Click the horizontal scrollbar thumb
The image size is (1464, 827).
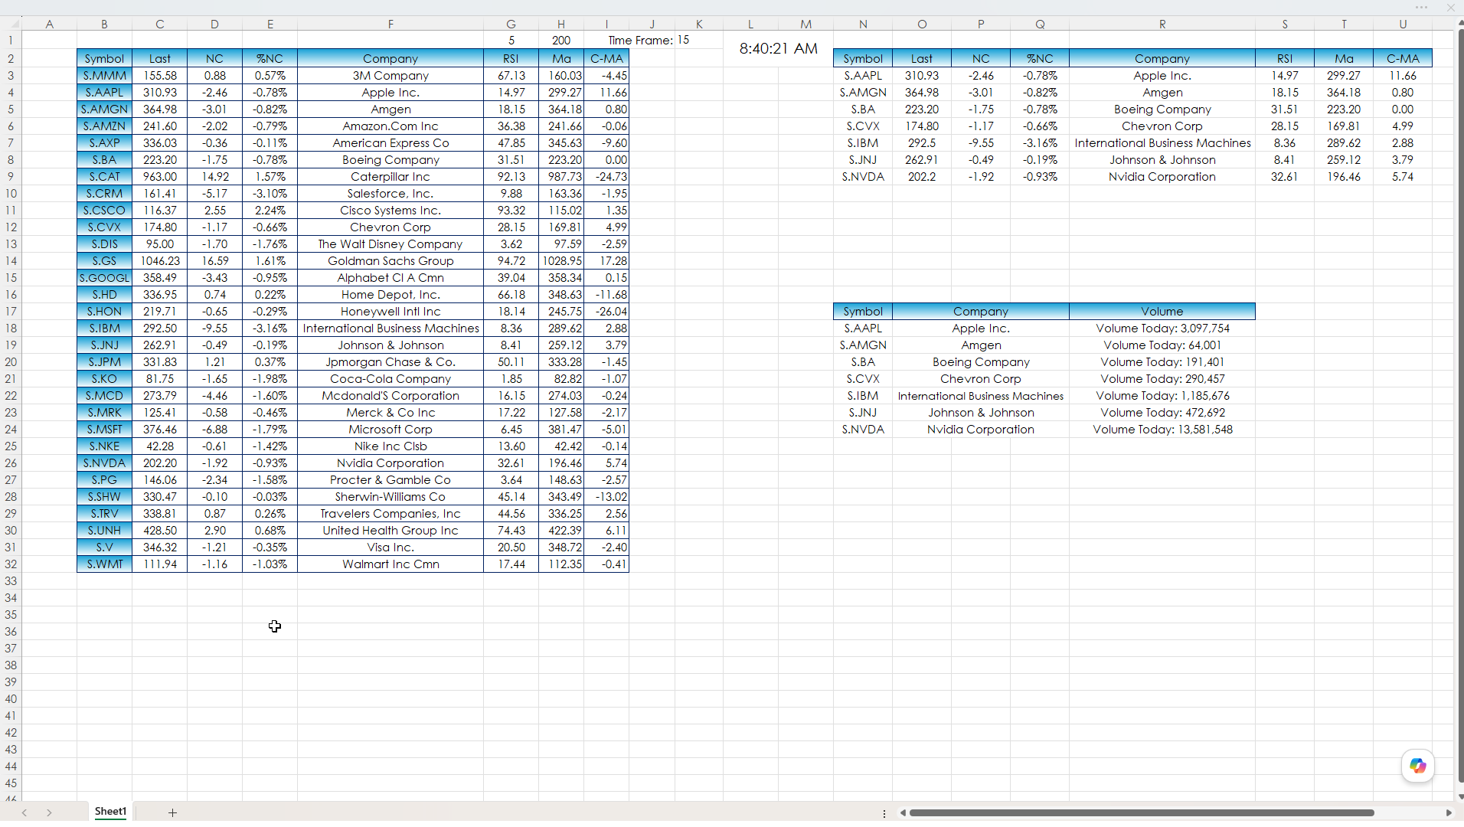(1141, 812)
